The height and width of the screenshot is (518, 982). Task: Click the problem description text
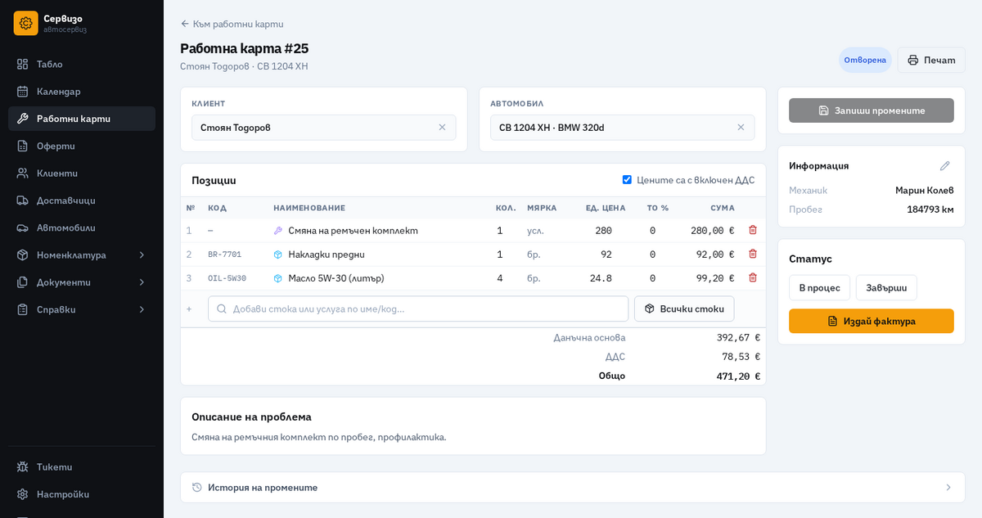(x=319, y=437)
